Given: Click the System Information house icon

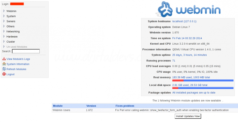Looking at the screenshot, I should pyautogui.click(x=4, y=64).
